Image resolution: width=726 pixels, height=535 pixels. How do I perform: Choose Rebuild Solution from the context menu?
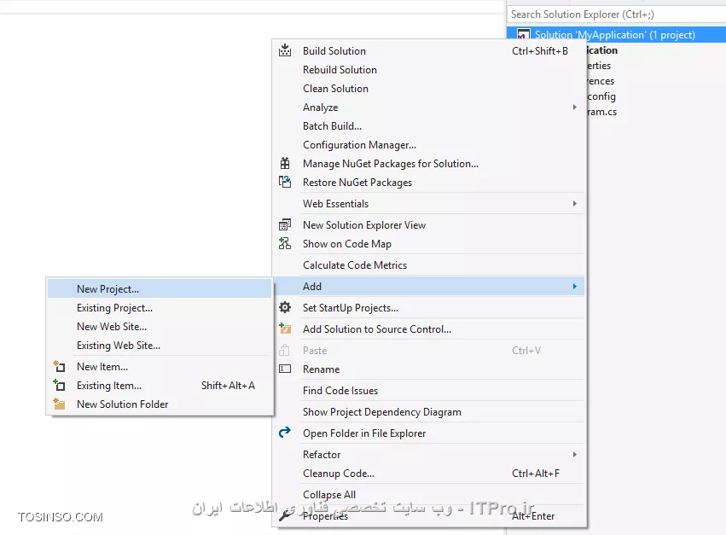click(x=340, y=70)
